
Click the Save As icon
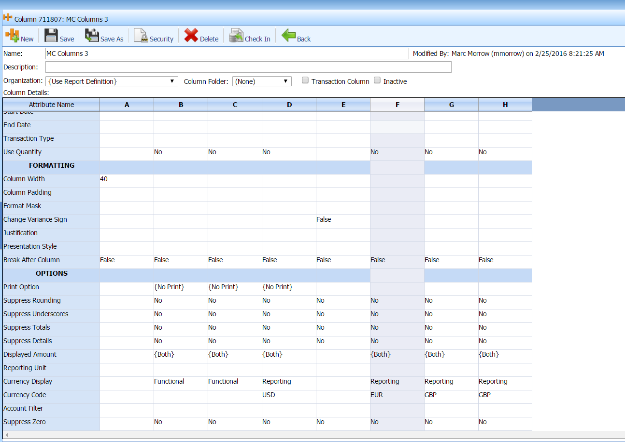click(x=92, y=36)
